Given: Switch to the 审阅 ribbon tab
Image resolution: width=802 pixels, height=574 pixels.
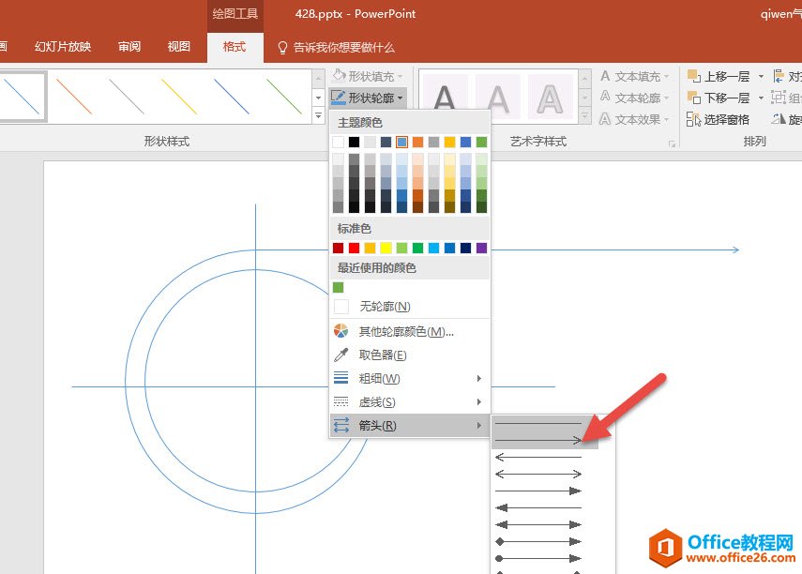Looking at the screenshot, I should (x=129, y=47).
